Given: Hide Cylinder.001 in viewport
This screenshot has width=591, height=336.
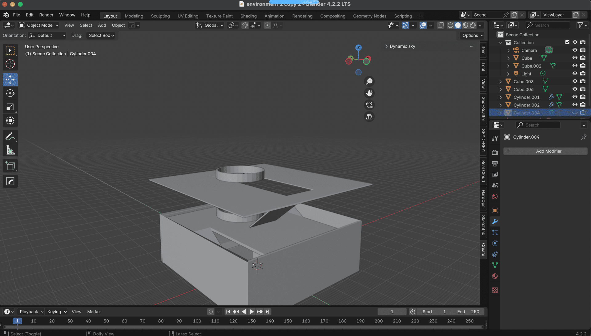Looking at the screenshot, I should tap(575, 97).
